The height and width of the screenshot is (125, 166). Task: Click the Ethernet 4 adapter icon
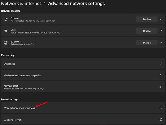(x=6, y=43)
